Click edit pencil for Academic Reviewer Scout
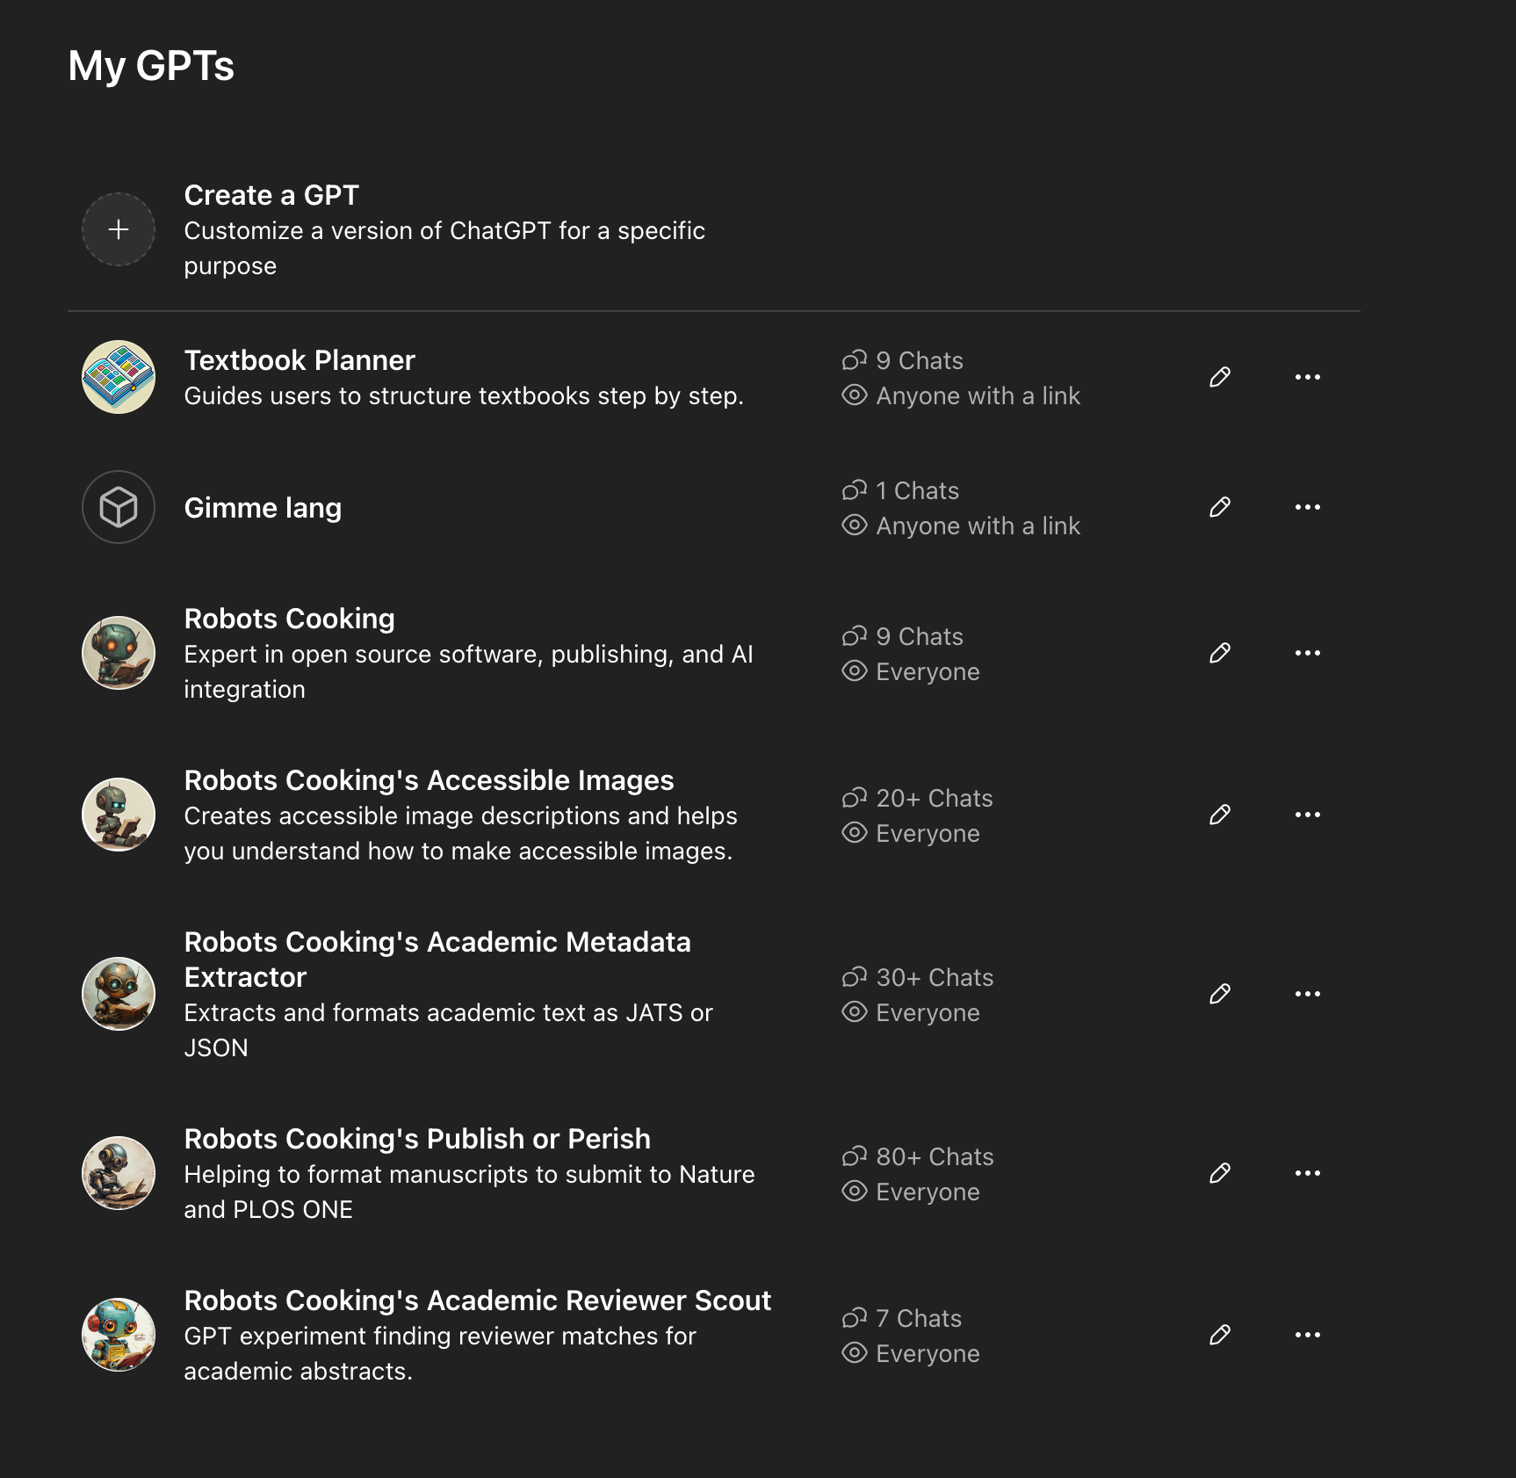This screenshot has height=1478, width=1516. [1220, 1335]
